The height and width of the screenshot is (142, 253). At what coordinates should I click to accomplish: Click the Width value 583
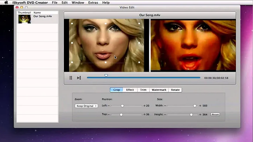(205, 106)
